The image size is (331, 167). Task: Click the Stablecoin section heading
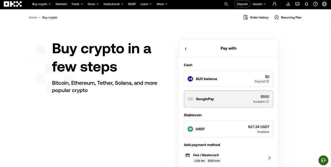193,115
